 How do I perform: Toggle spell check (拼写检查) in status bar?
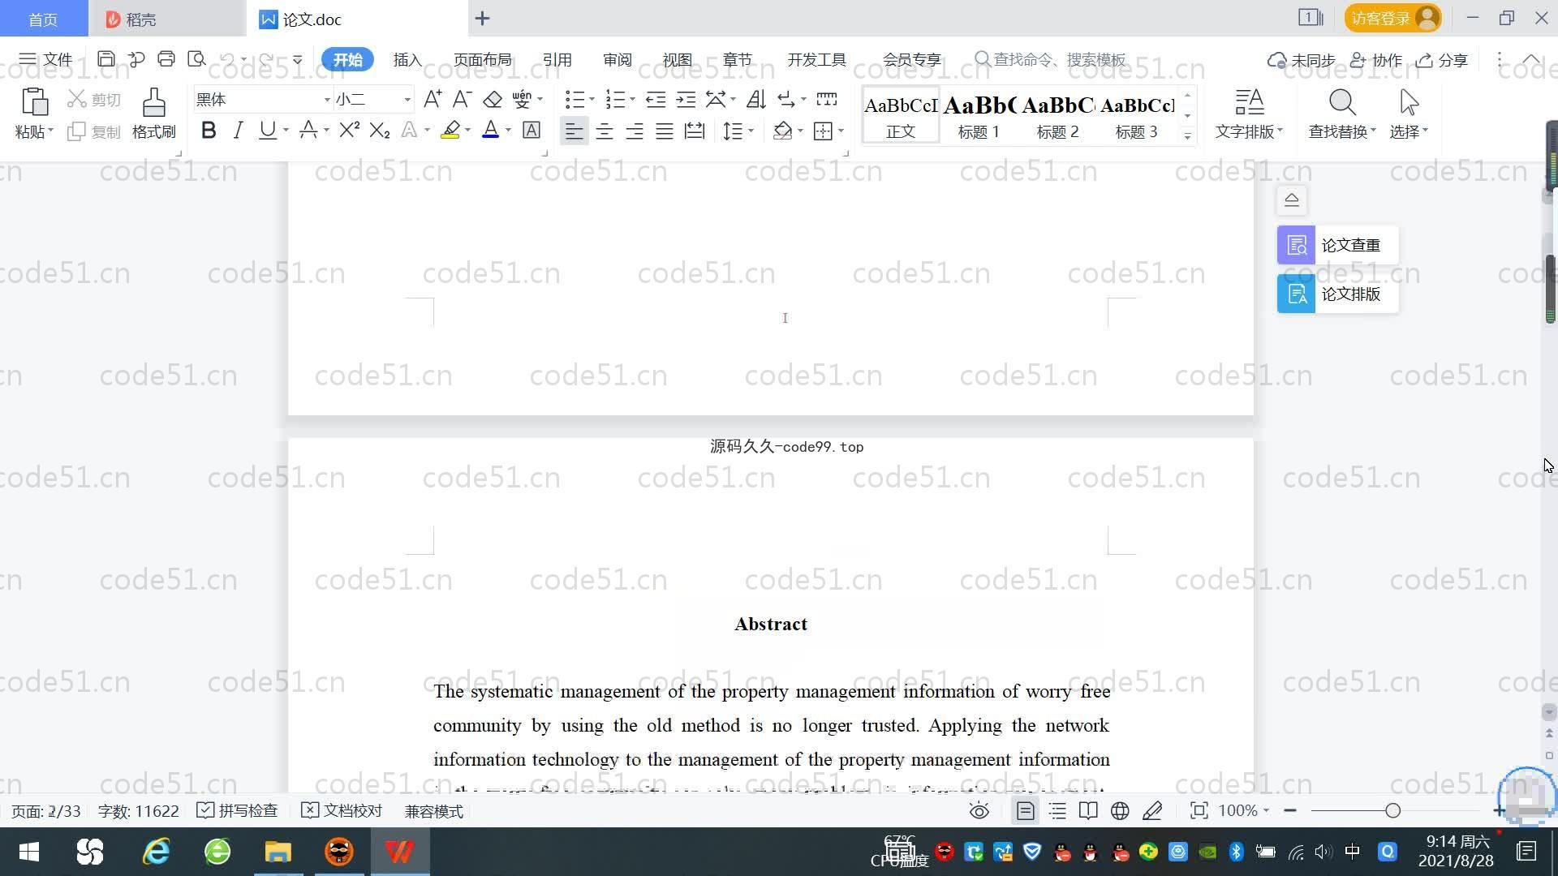[x=237, y=810]
